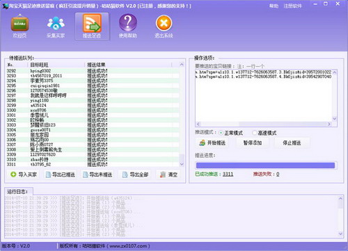Select row 3303 梦醒依旧123
This screenshot has width=348, height=251.
(x=93, y=125)
